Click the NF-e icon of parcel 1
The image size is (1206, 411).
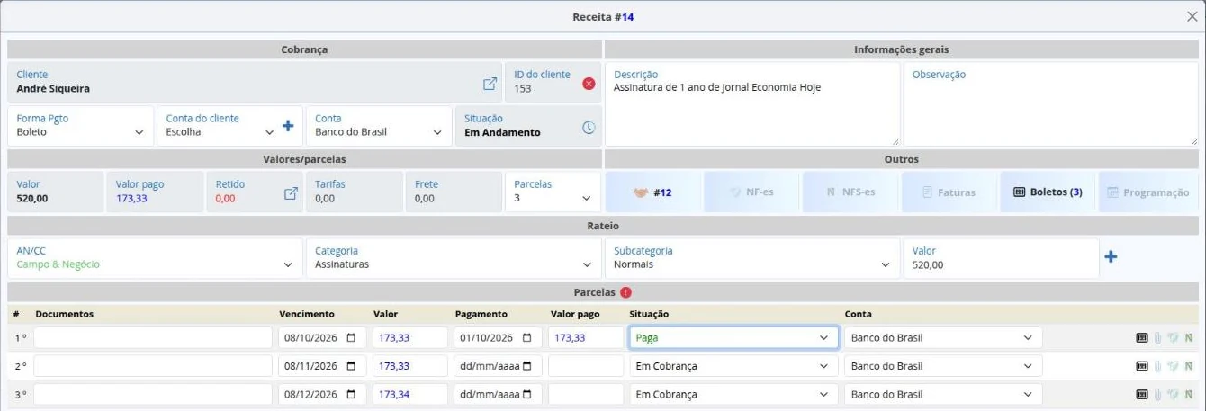(x=1173, y=338)
